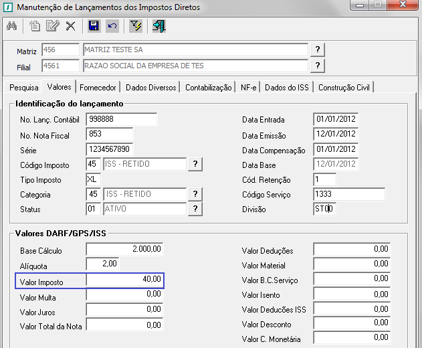This screenshot has width=422, height=348.
Task: Click the ISS - RETIDO Categoria description
Action: point(145,194)
